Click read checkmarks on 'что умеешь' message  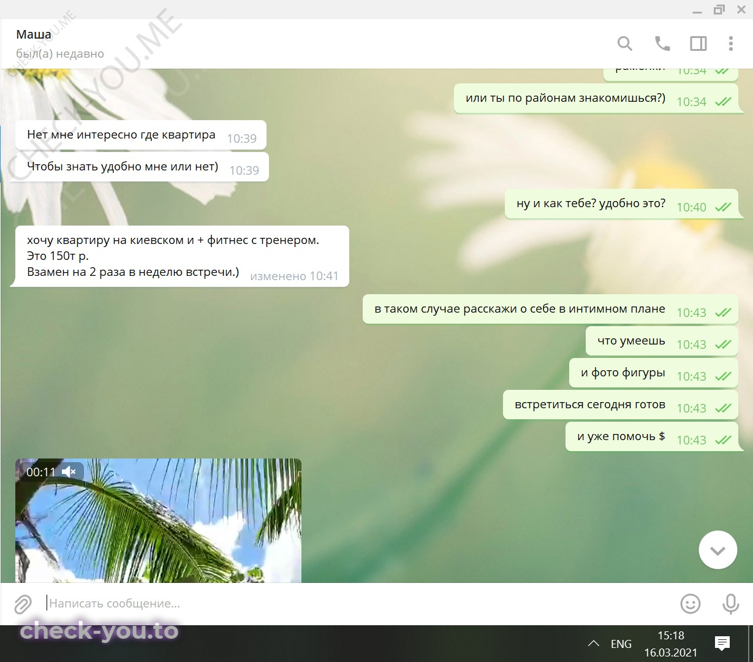[723, 344]
